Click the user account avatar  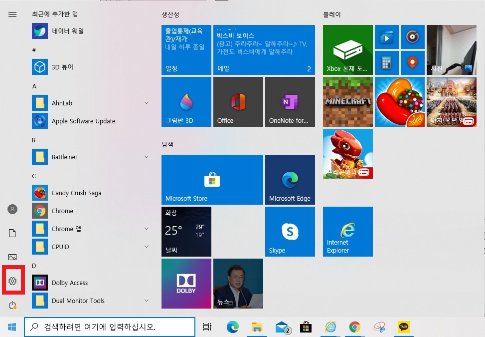(12, 209)
